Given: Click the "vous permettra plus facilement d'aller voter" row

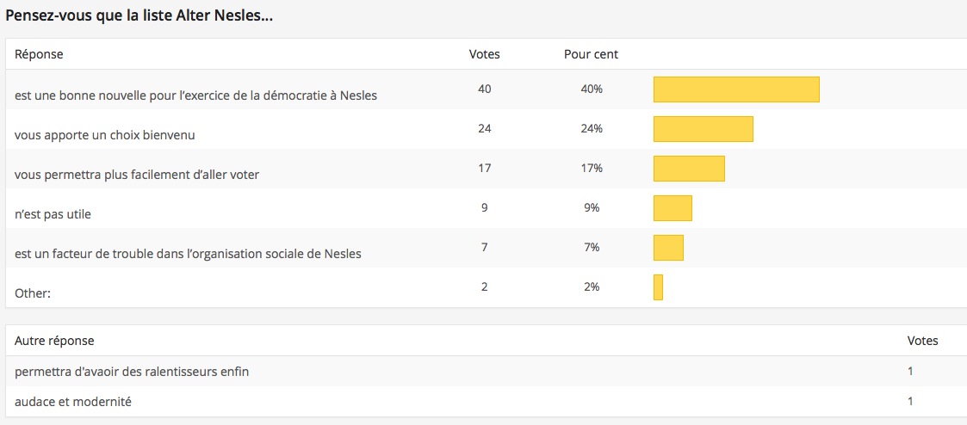Looking at the screenshot, I should 137,175.
